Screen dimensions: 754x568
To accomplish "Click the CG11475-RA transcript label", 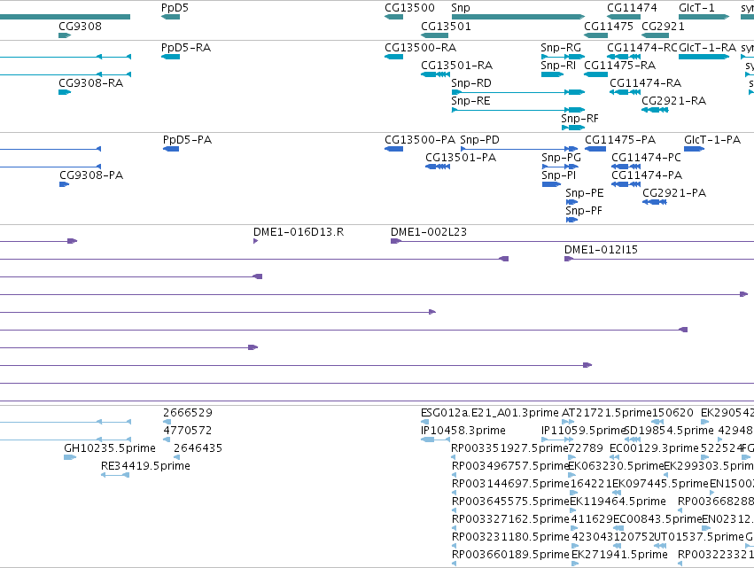I will click(x=620, y=65).
